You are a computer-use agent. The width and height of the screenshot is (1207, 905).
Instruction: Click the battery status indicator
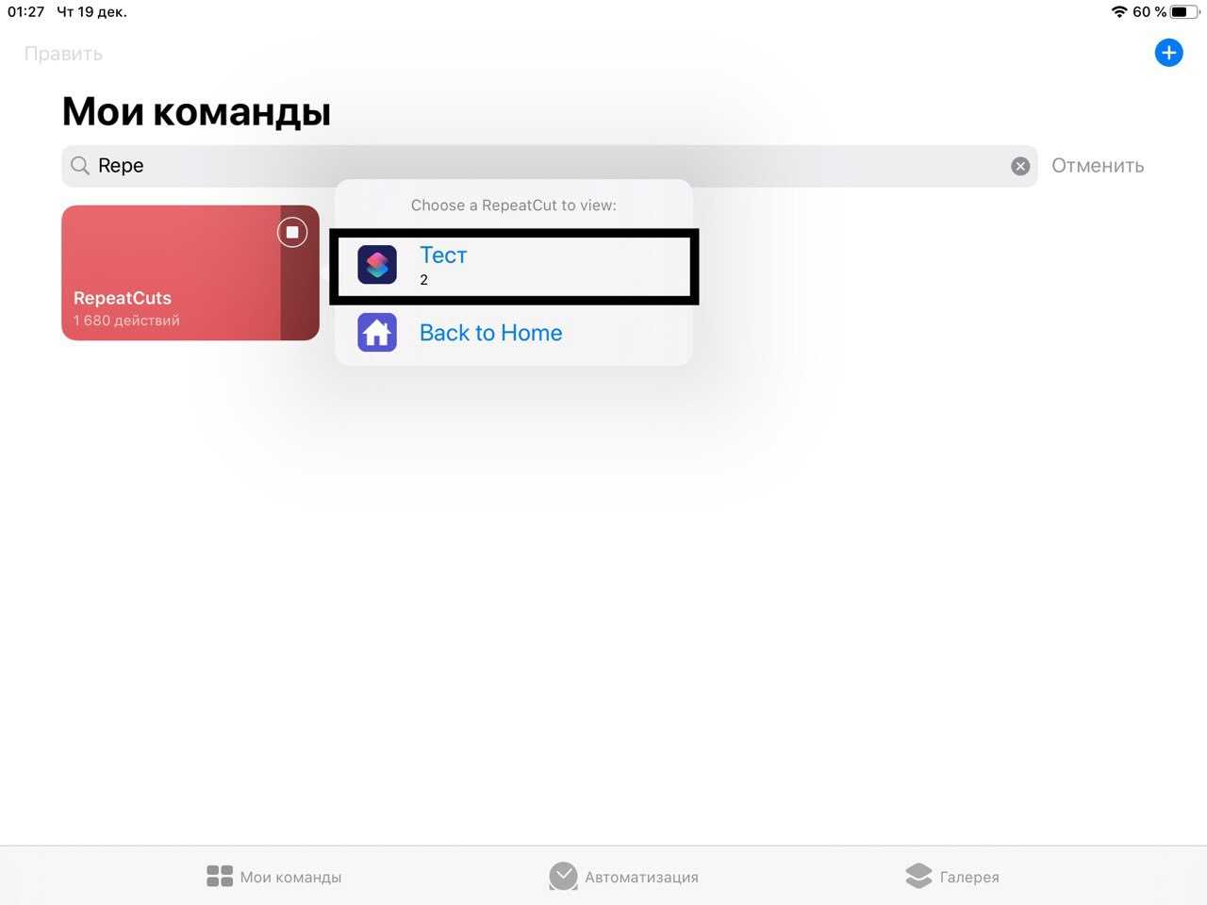click(1185, 12)
